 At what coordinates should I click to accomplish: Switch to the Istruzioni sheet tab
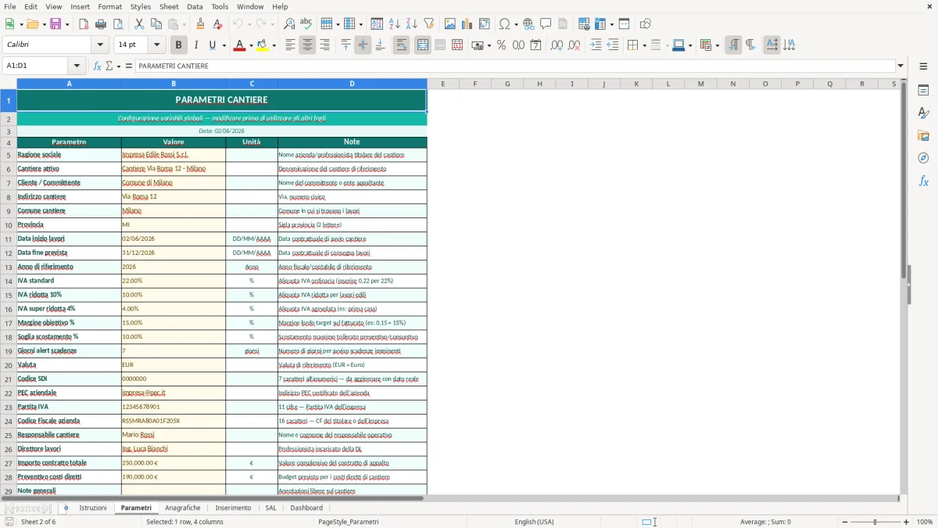93,508
